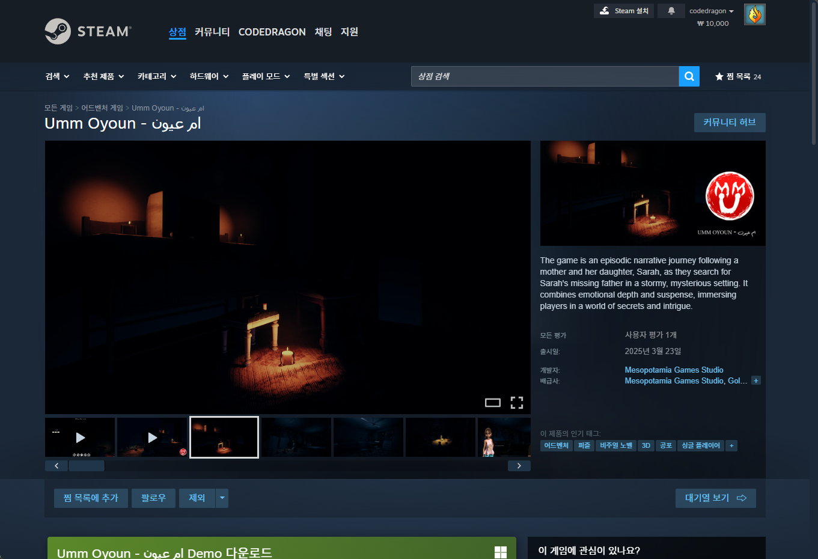This screenshot has height=559, width=818.
Task: Open the publisher Mesopotamia Games Studio, Gol… link
Action: (x=686, y=380)
